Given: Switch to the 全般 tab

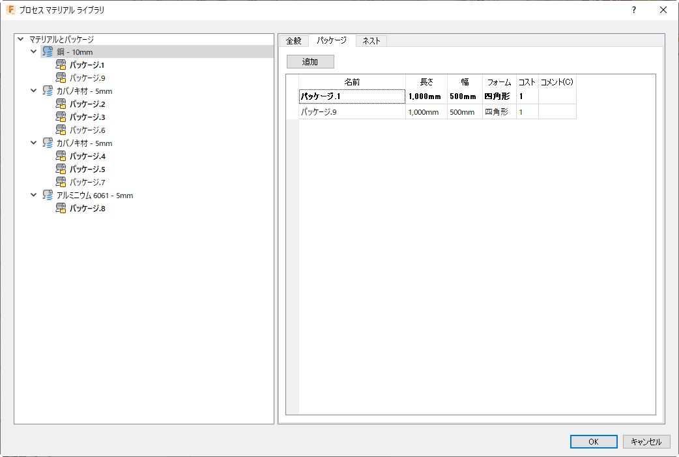Looking at the screenshot, I should [x=294, y=40].
